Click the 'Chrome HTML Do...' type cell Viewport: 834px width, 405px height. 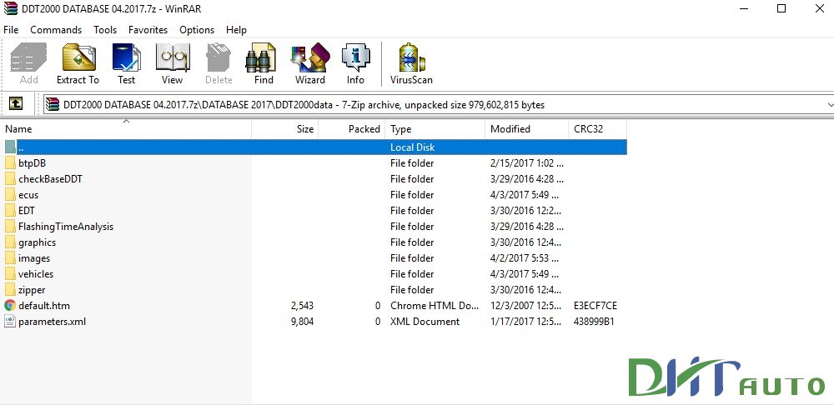[x=435, y=306]
